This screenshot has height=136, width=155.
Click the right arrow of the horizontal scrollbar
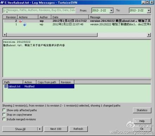[x=149, y=35]
